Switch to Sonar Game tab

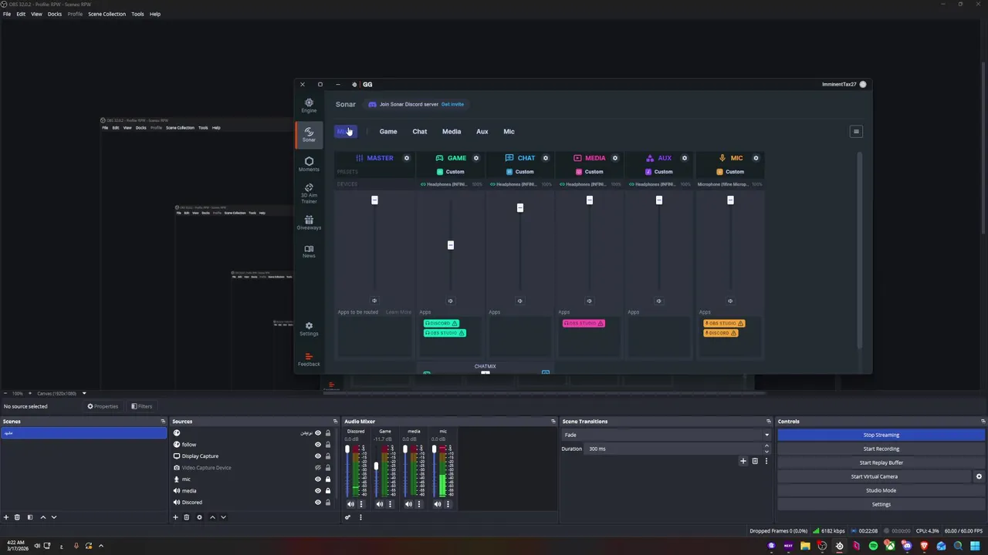click(388, 132)
